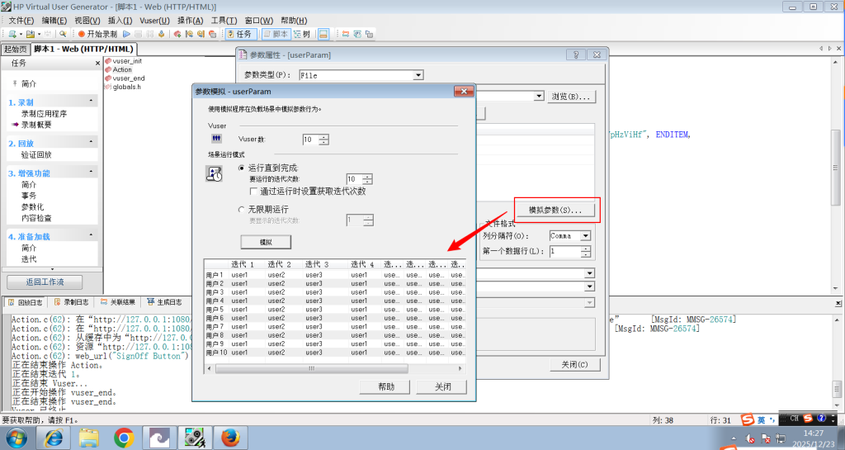The height and width of the screenshot is (450, 845).
Task: Select the 无限期运行 radio option
Action: (241, 210)
